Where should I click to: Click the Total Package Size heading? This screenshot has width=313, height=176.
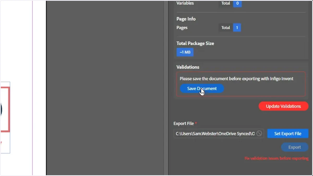[x=195, y=43]
